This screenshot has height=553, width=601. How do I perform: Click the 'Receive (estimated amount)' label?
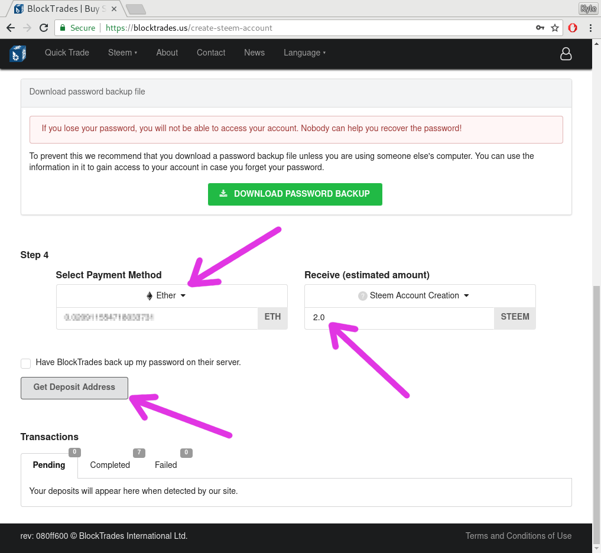[367, 275]
